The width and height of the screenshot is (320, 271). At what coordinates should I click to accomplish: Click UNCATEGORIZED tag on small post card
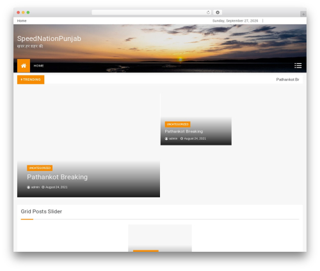click(177, 124)
